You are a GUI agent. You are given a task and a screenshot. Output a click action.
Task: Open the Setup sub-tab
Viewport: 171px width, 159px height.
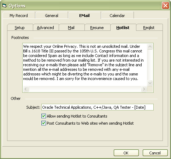pyautogui.click(x=20, y=28)
